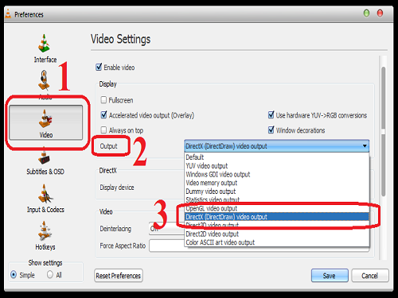Choose YUV video output option
This screenshot has height=298, width=398.
277,166
